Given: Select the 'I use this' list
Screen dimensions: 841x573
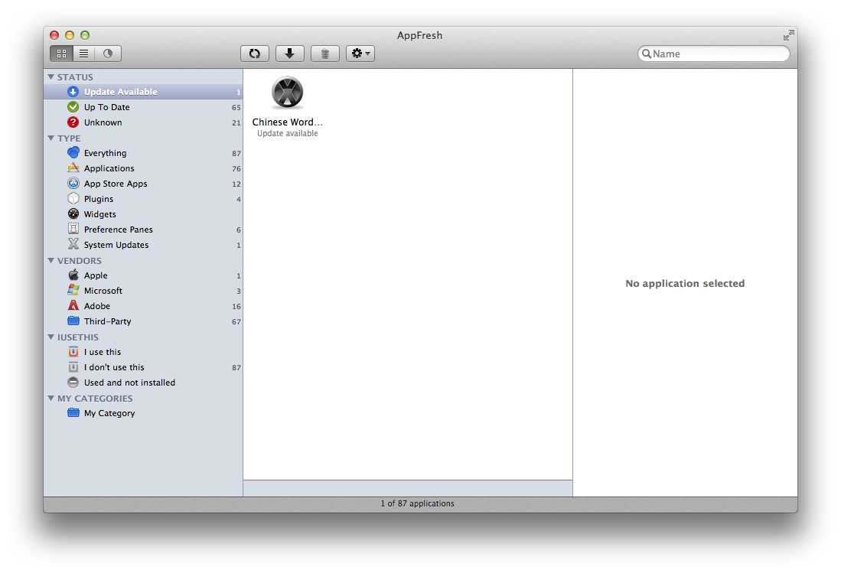Looking at the screenshot, I should click(143, 352).
